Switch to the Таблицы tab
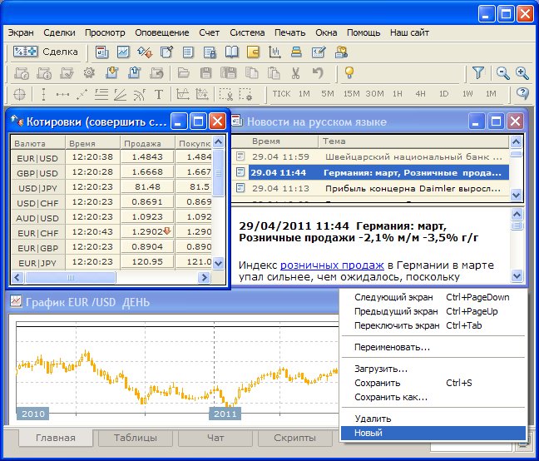The height and width of the screenshot is (461, 539). (x=133, y=438)
